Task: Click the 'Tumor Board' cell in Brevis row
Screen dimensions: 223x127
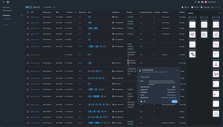Action: tap(166, 17)
